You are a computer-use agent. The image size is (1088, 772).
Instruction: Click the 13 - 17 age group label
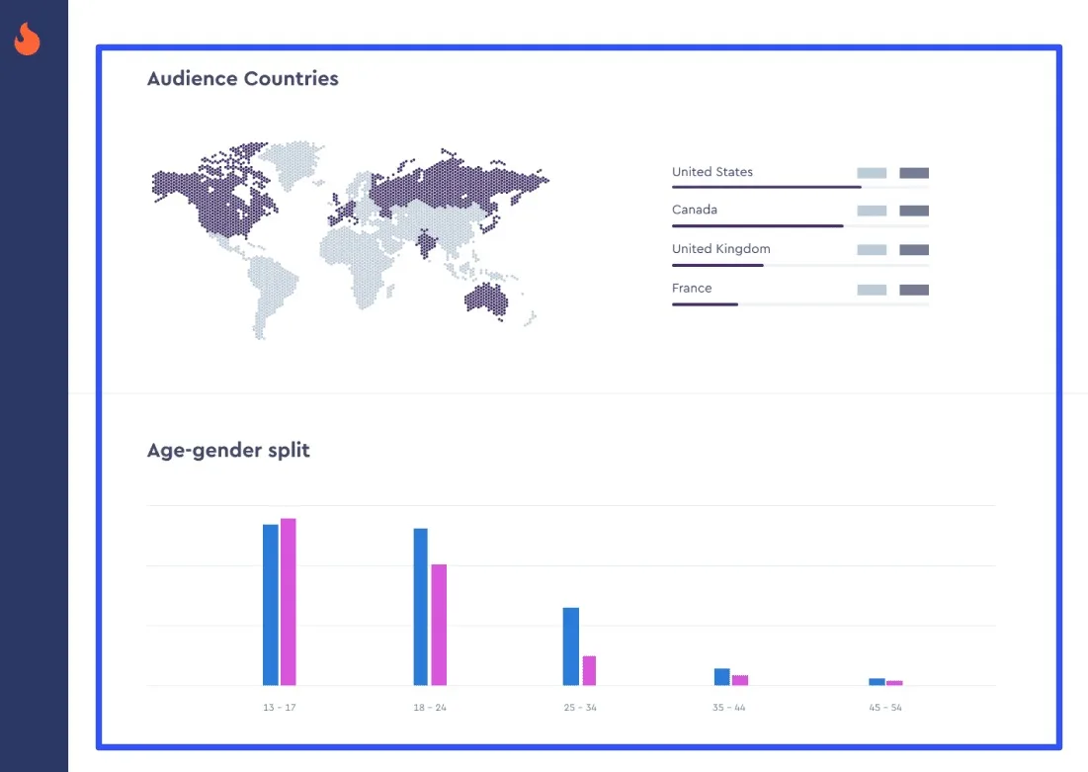tap(278, 707)
